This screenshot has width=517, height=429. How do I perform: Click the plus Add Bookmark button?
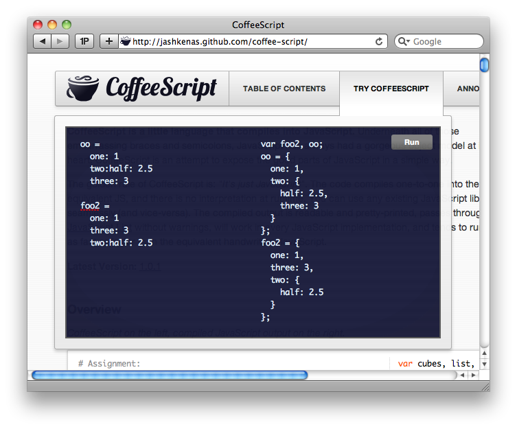[x=108, y=41]
